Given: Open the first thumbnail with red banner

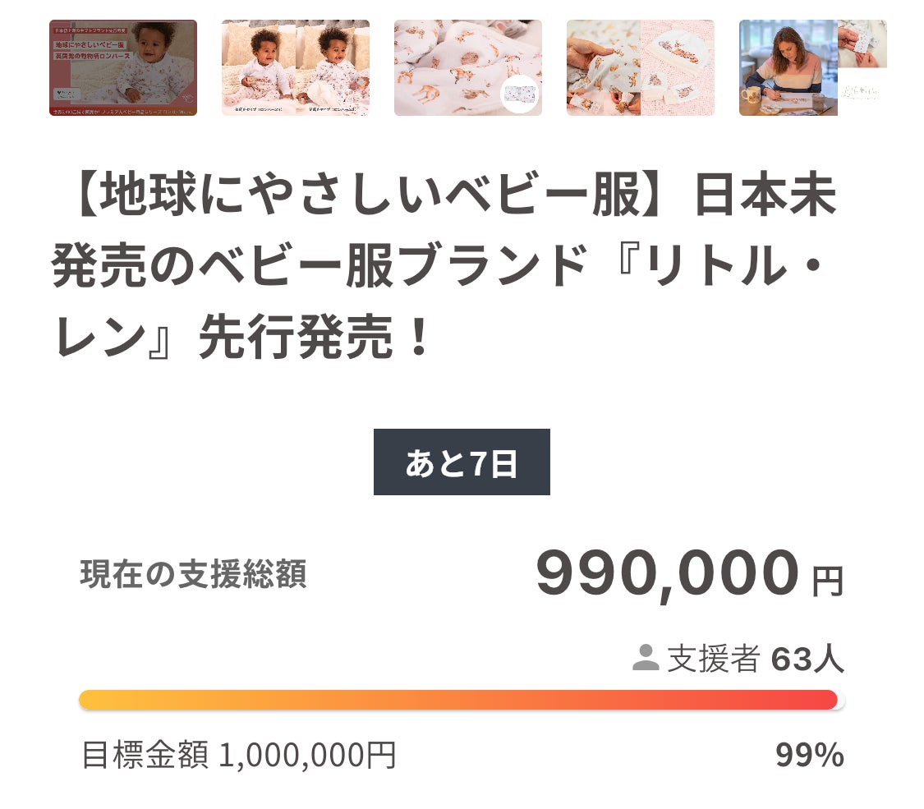Looking at the screenshot, I should click(123, 67).
